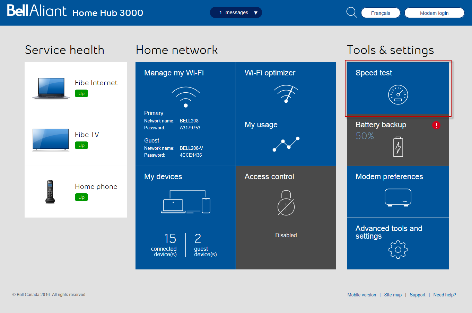
Task: Click the Fibe TV label
Action: pyautogui.click(x=87, y=135)
